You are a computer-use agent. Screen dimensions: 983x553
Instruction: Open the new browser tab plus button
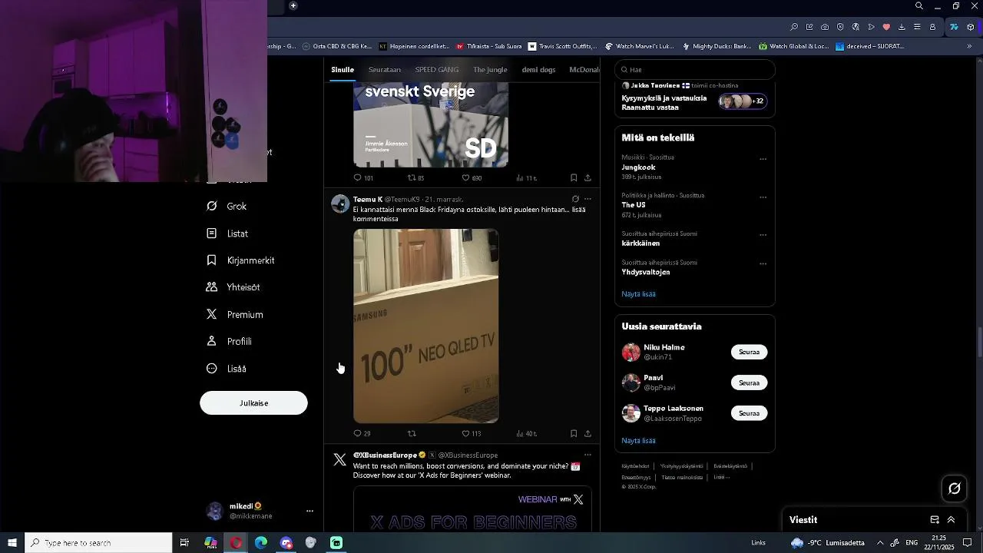coord(293,6)
